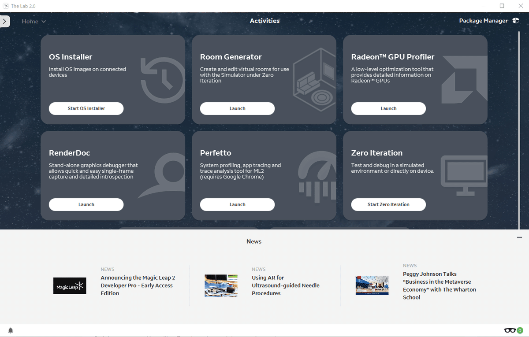Click the Magic Leap logo thumbnail
Viewport: 529px width, 337px height.
70,285
